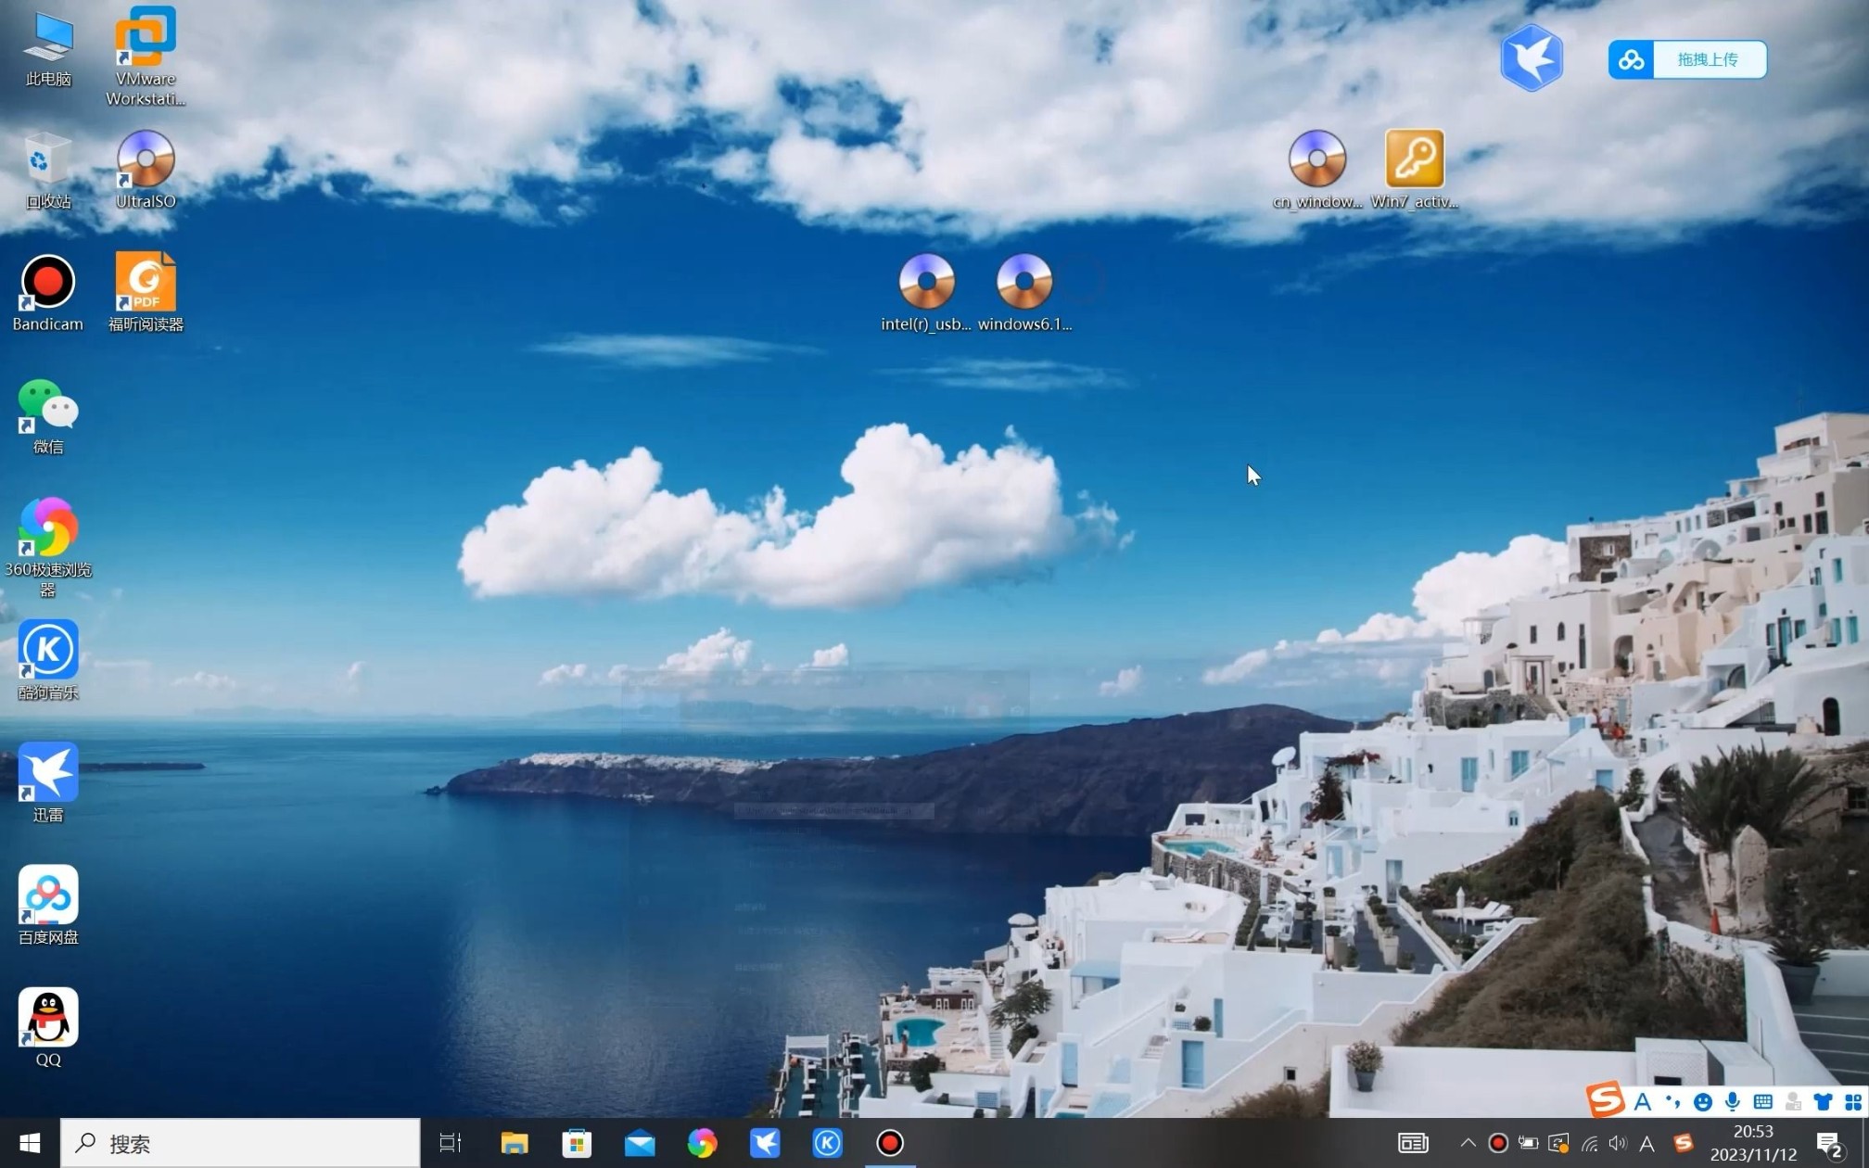1869x1168 pixels.
Task: Select the Baidu Netdisk (百度网盘) shortcut
Action: [x=47, y=895]
